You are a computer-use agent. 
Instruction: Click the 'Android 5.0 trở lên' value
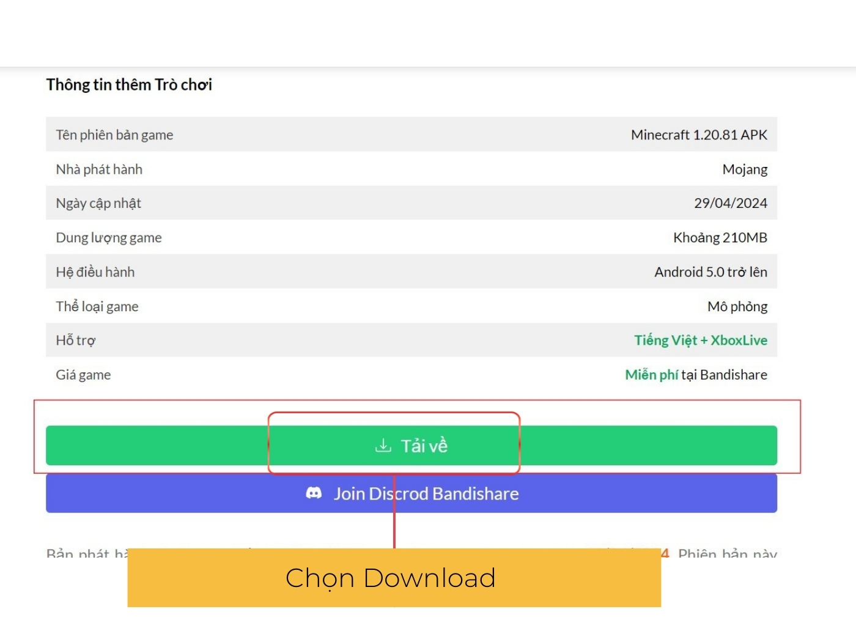click(x=710, y=272)
